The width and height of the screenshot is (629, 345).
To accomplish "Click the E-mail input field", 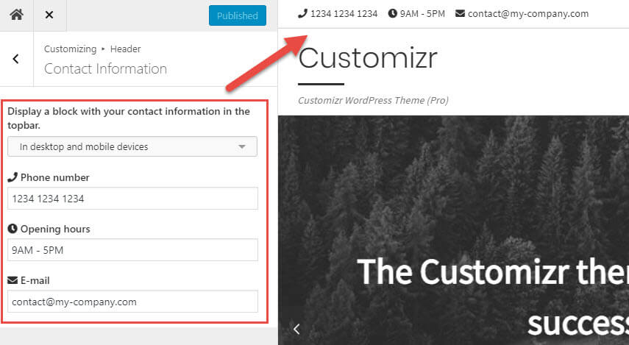I will click(132, 302).
